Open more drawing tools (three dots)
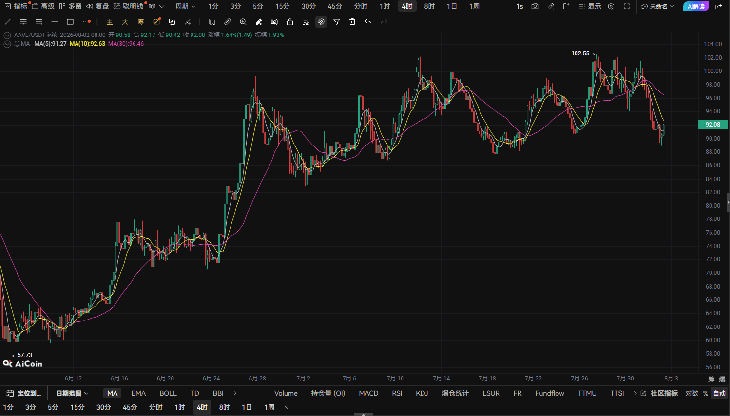 click(x=87, y=22)
